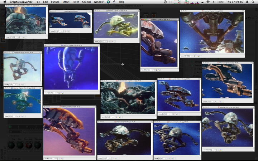This screenshot has width=258, height=161.
Task: Open scale dropdown in Imperial Fighter 11 window
Action: pyautogui.click(x=152, y=70)
